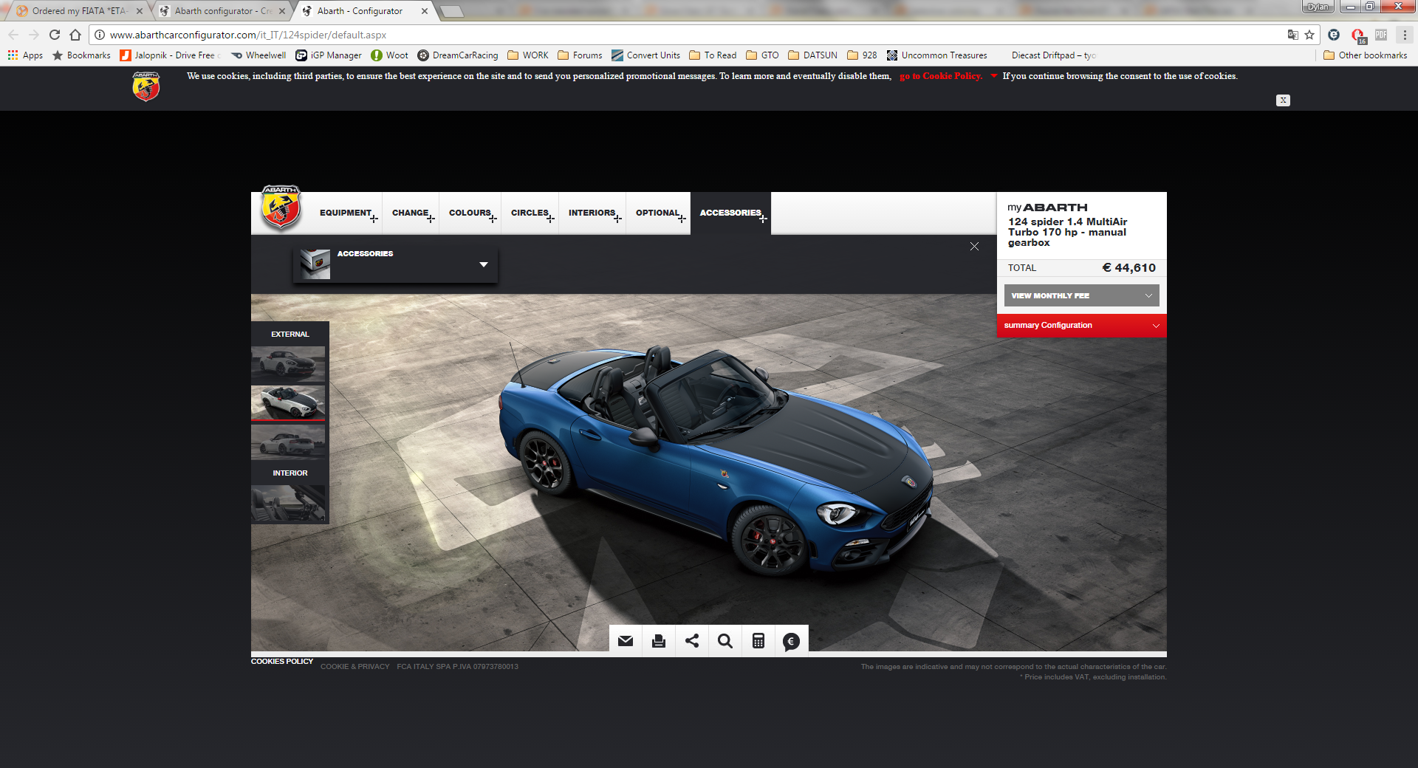Reload the page in browser
This screenshot has width=1418, height=768.
coord(55,35)
